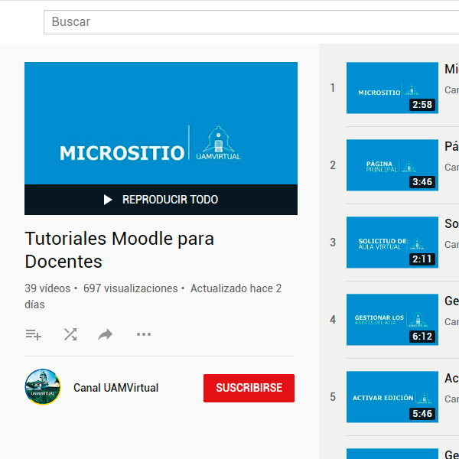This screenshot has width=459, height=459.
Task: Open video 3 Solicitud de Aula Virtual thumbnail
Action: tap(392, 243)
